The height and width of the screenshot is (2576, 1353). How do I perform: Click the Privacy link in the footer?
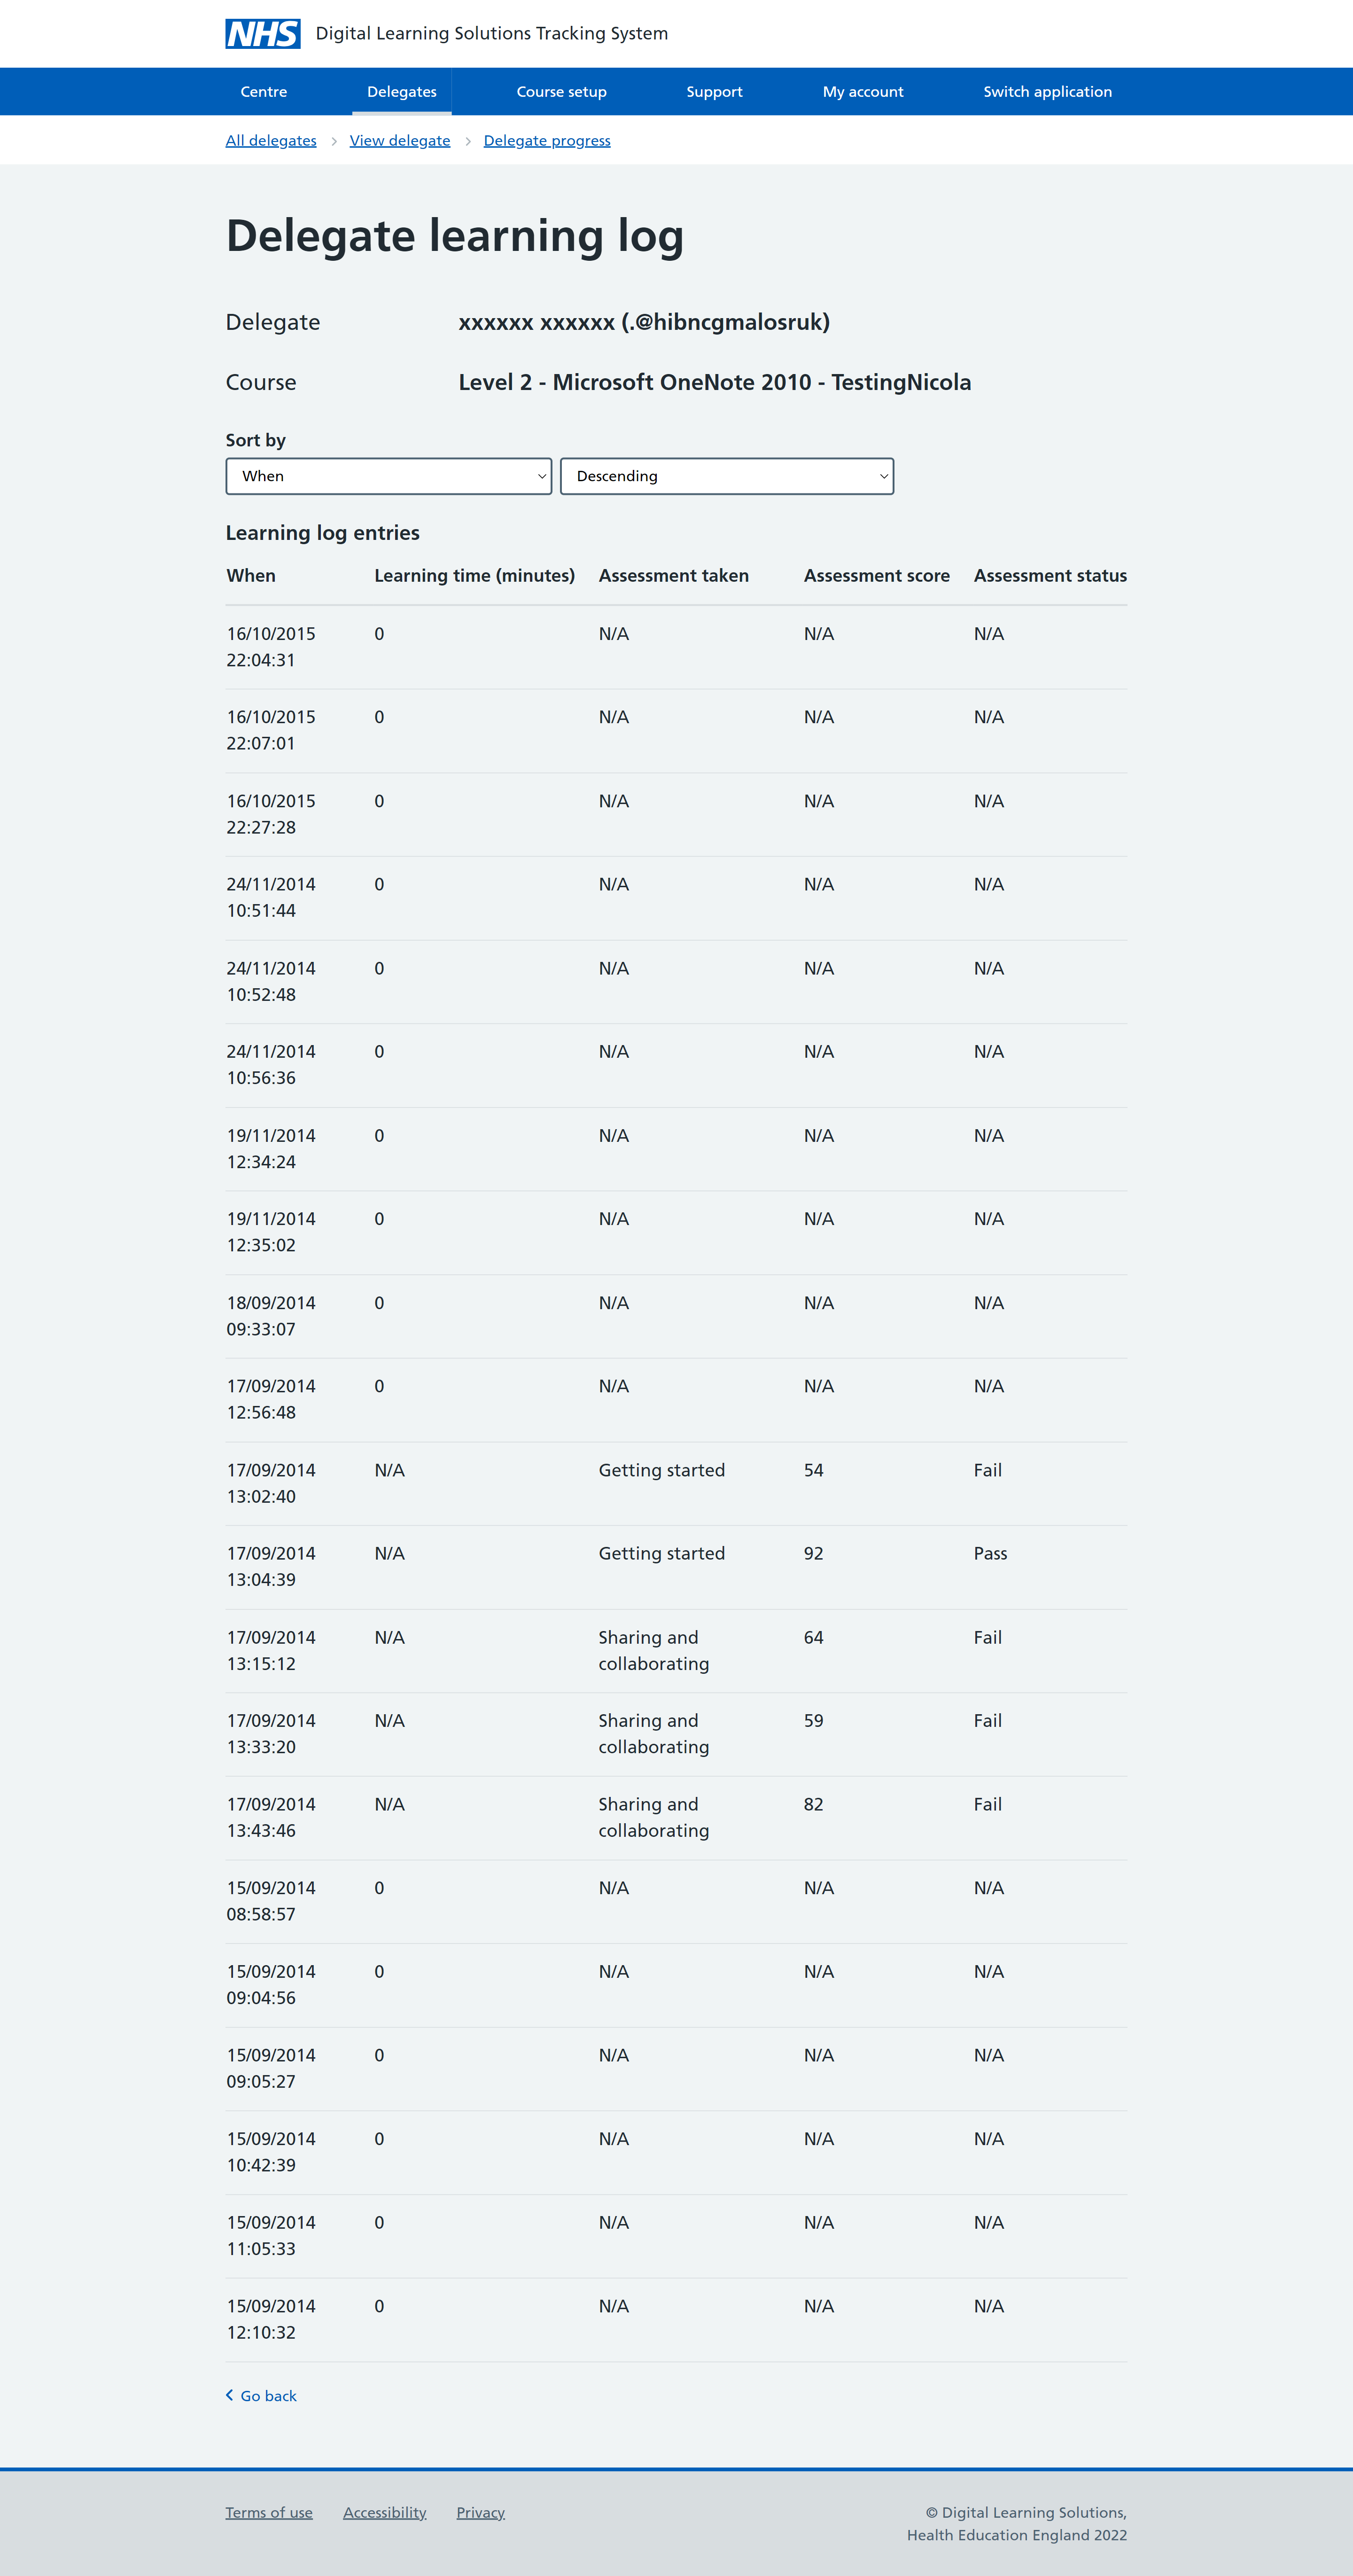[480, 2512]
